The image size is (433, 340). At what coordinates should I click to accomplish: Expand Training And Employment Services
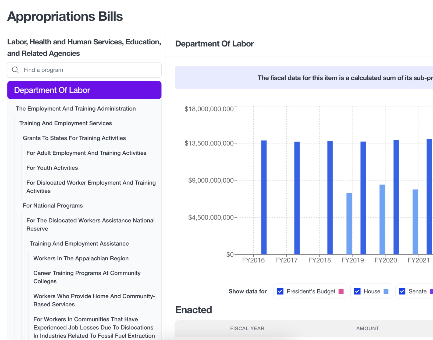[x=65, y=123]
